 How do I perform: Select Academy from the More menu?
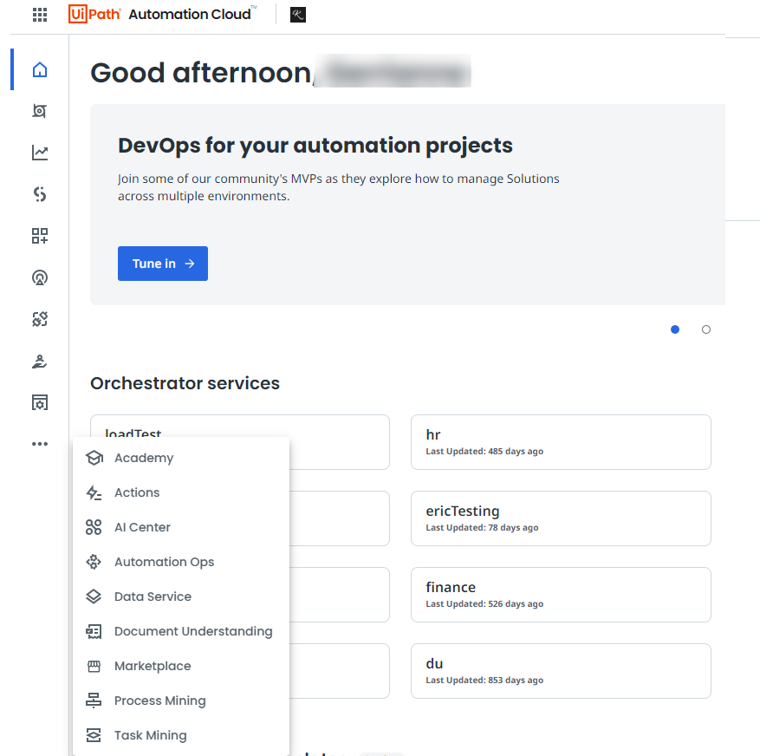point(181,458)
